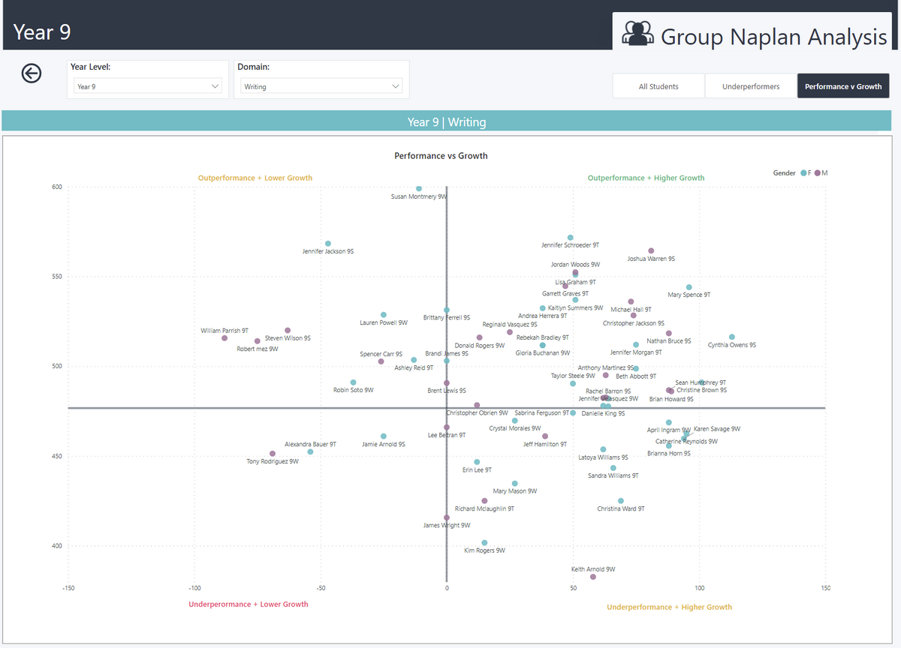The width and height of the screenshot is (901, 648).
Task: Click Tony Rodriguez's data point
Action: (273, 454)
